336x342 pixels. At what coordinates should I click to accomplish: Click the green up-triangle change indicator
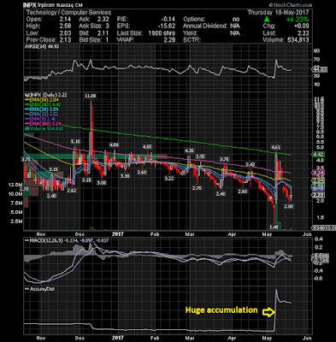(x=267, y=20)
